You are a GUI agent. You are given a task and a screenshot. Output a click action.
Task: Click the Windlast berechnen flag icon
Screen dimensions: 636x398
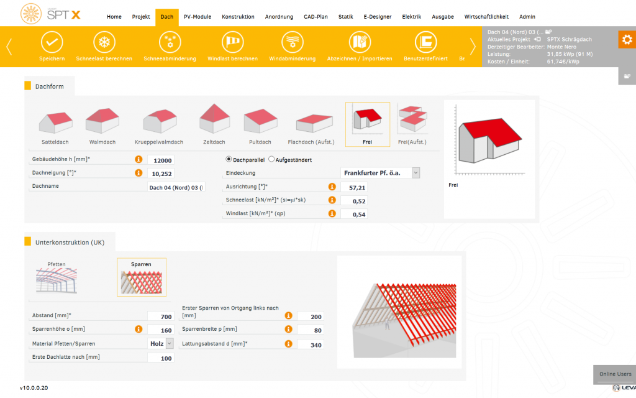[232, 42]
